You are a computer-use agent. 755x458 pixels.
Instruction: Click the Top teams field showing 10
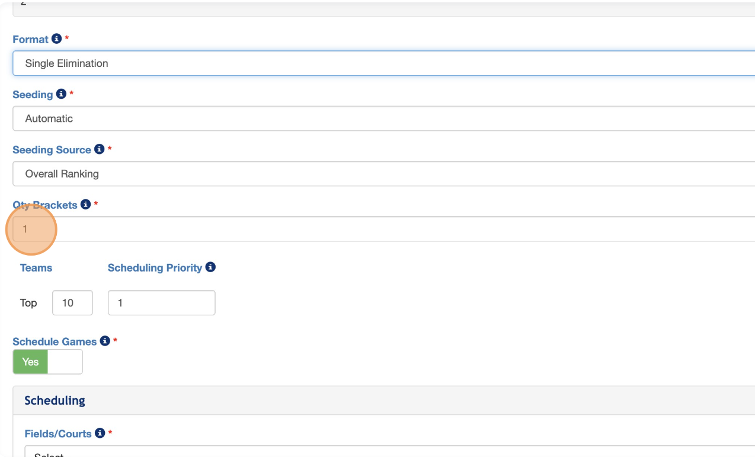pos(72,303)
